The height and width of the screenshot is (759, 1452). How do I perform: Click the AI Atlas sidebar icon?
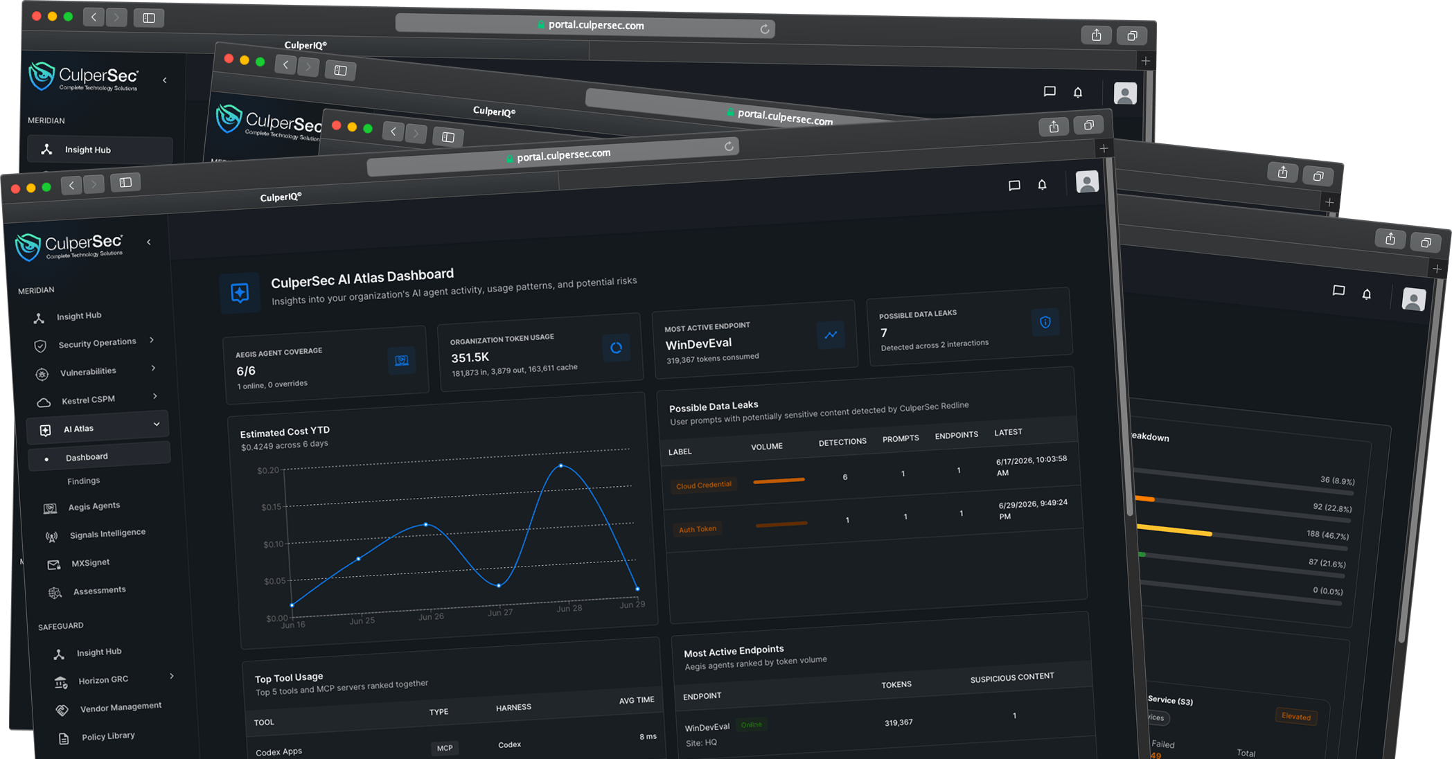tap(45, 431)
